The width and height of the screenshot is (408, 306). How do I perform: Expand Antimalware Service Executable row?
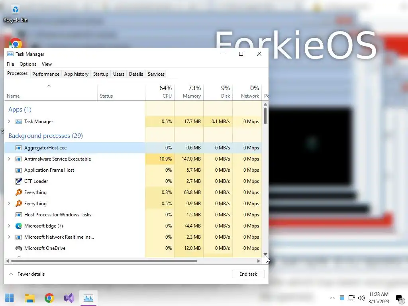(9, 159)
